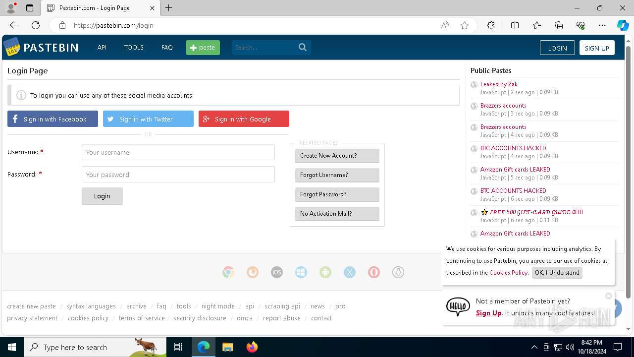
Task: Click the browser back arrow
Action: click(14, 25)
